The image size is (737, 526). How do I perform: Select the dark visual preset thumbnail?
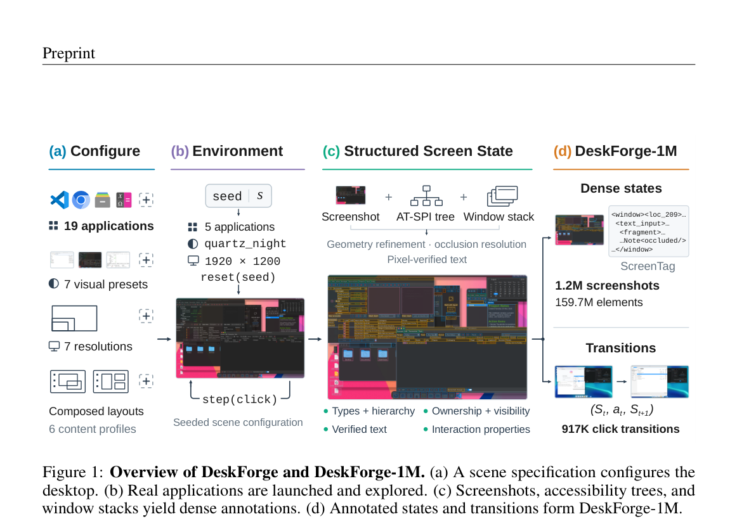pos(90,260)
